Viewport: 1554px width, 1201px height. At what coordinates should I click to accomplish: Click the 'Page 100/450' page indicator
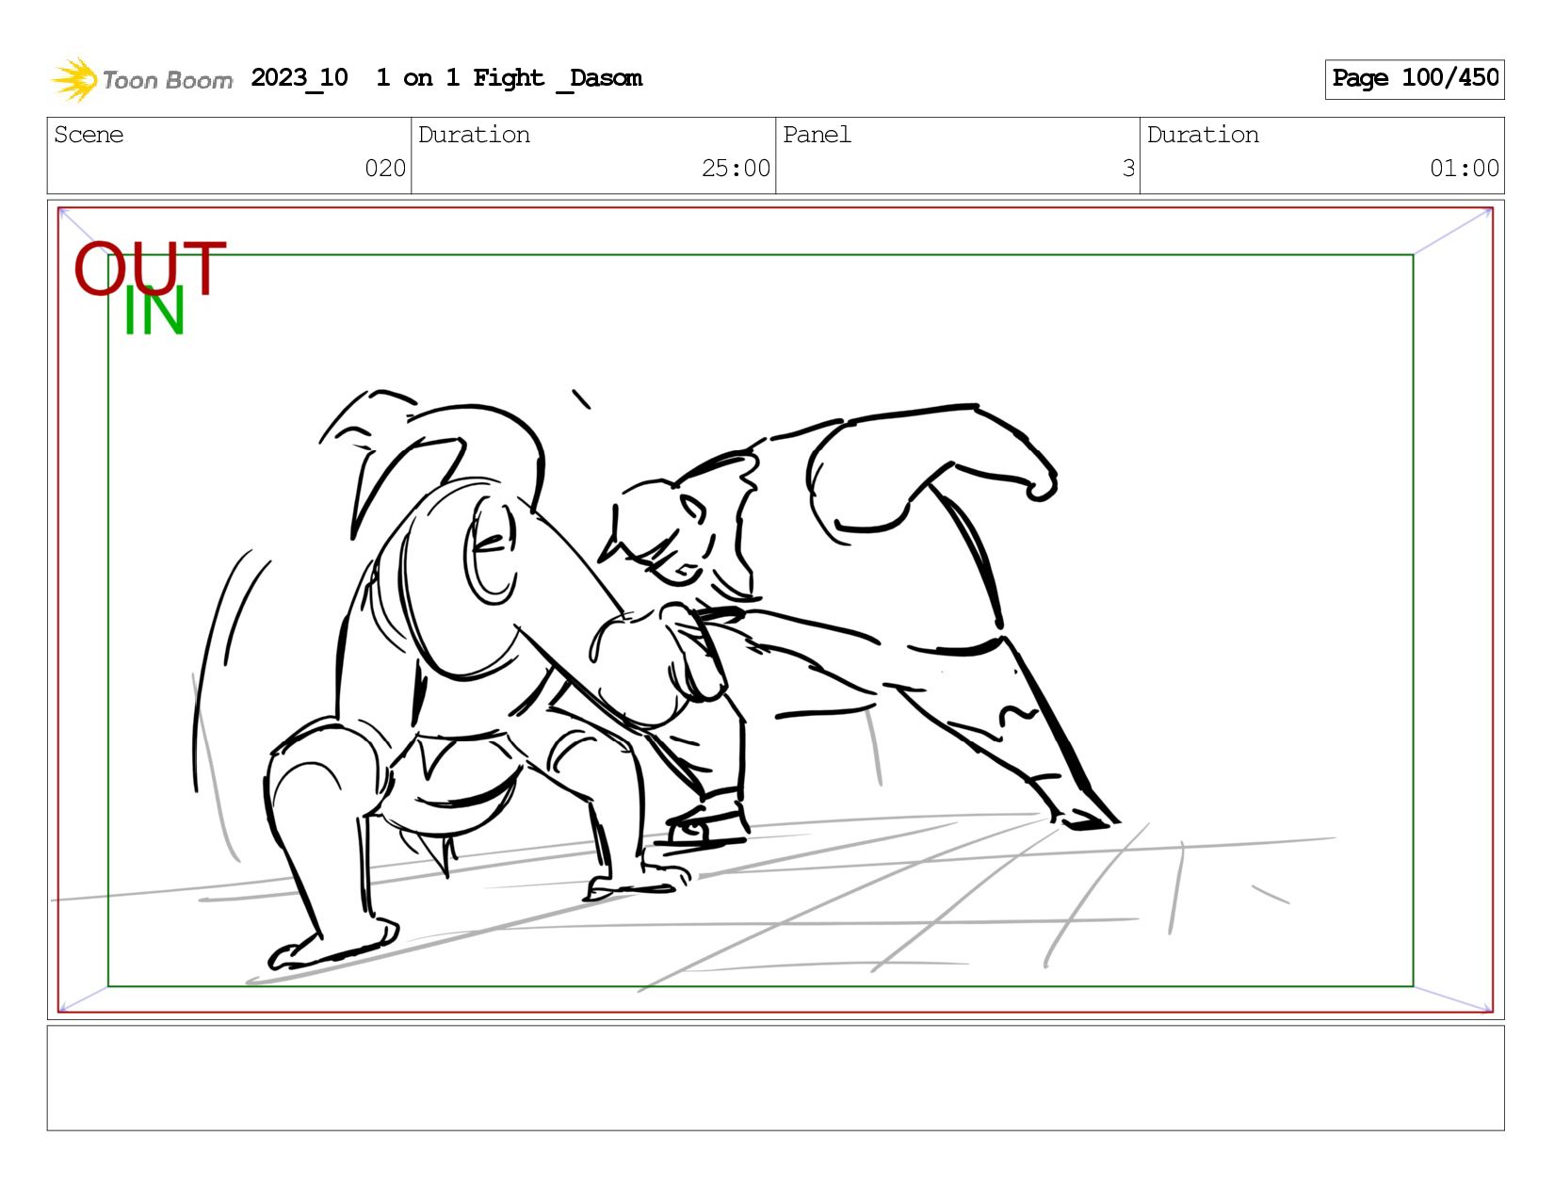click(x=1415, y=79)
